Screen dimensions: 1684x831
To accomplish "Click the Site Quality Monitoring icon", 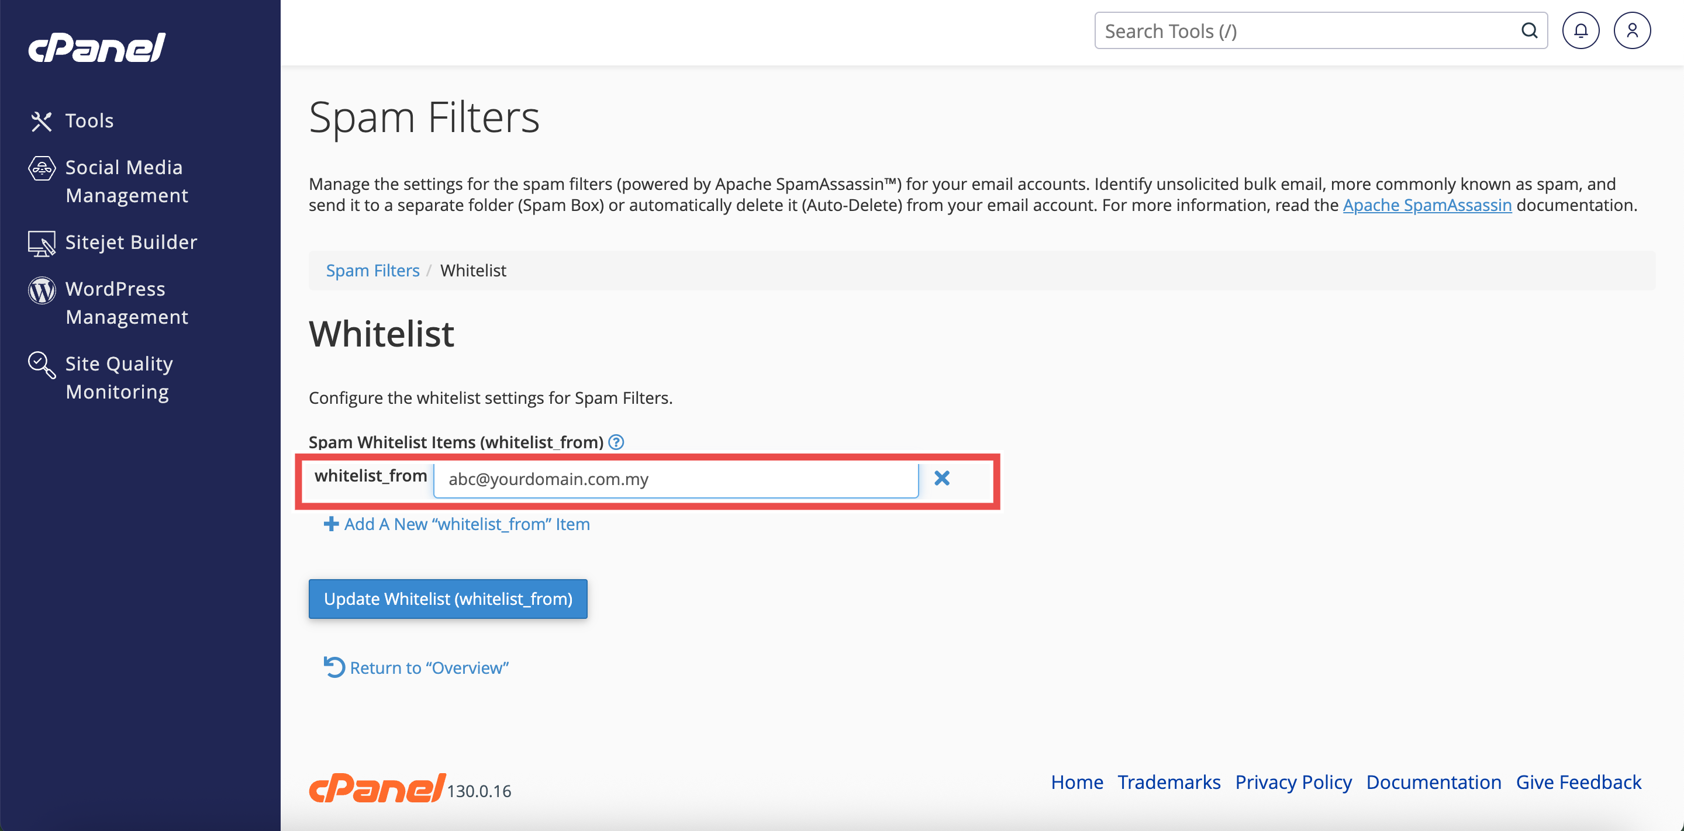I will pyautogui.click(x=42, y=365).
